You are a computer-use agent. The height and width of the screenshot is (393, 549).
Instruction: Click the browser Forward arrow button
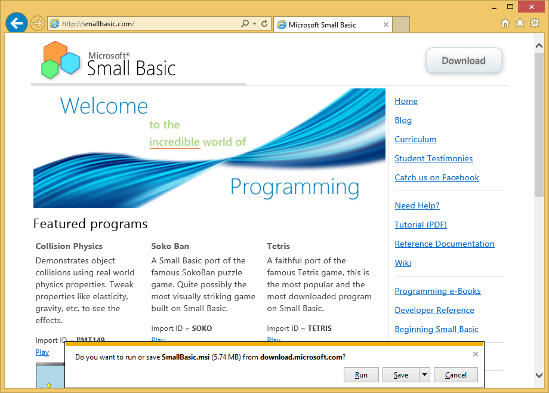pyautogui.click(x=37, y=23)
